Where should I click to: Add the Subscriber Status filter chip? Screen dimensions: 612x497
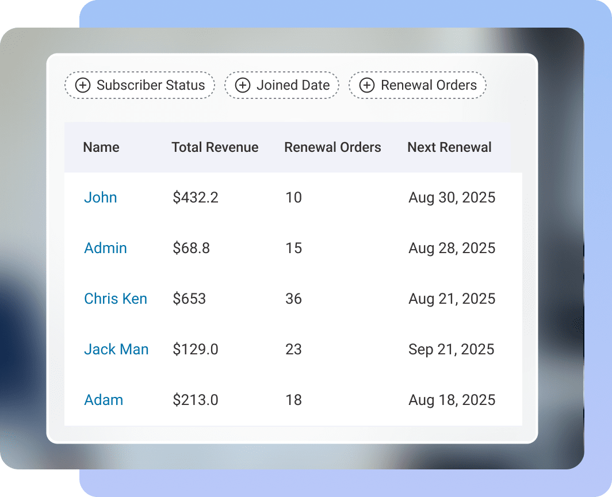[139, 85]
